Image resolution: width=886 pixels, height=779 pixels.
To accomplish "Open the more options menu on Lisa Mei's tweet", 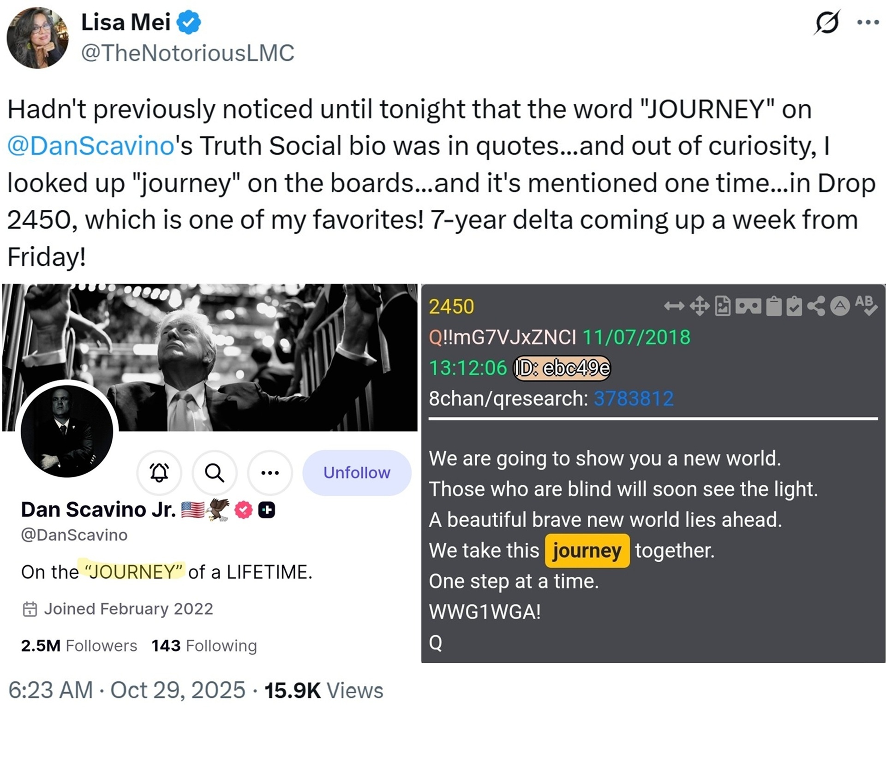I will (x=868, y=22).
